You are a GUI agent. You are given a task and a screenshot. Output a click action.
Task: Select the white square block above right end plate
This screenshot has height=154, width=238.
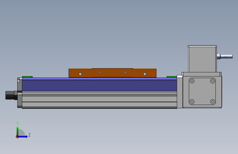(x=180, y=76)
